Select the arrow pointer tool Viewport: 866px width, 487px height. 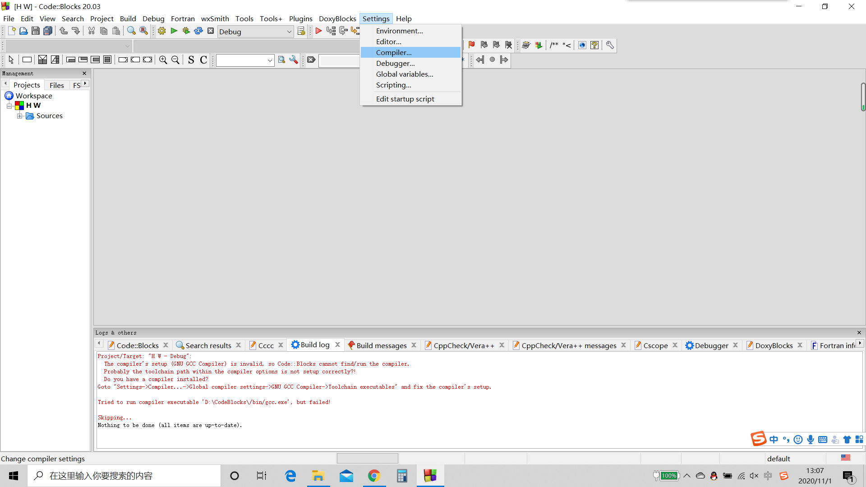(x=11, y=60)
